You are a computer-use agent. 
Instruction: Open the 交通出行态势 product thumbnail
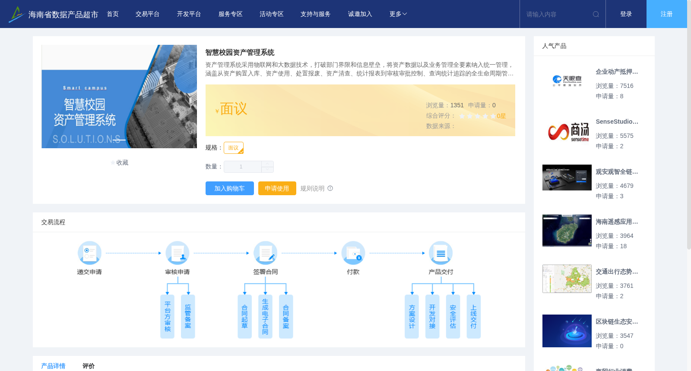point(567,279)
